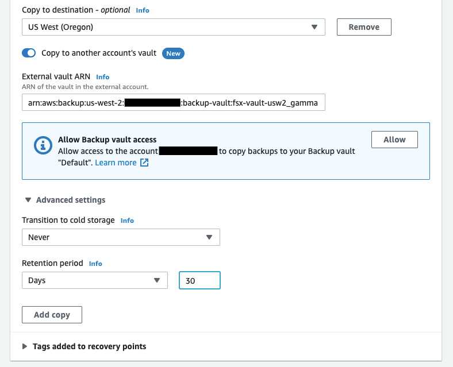
Task: Expand Tags added to recovery points section
Action: pyautogui.click(x=85, y=346)
